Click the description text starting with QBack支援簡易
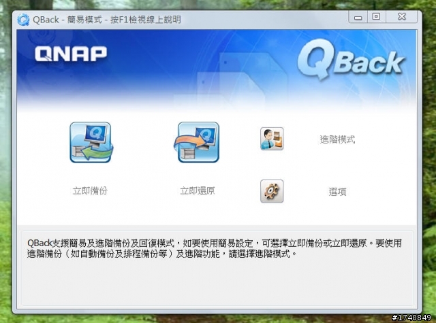 (215, 248)
